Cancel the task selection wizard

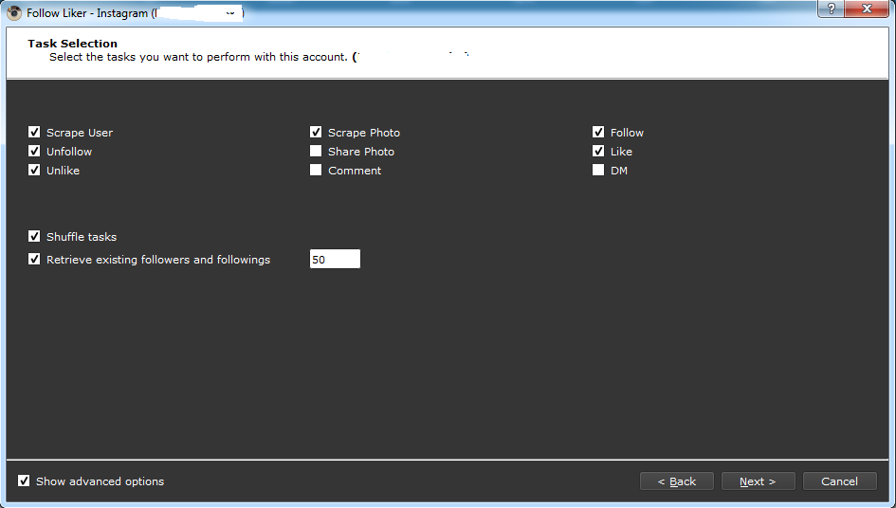tap(839, 481)
